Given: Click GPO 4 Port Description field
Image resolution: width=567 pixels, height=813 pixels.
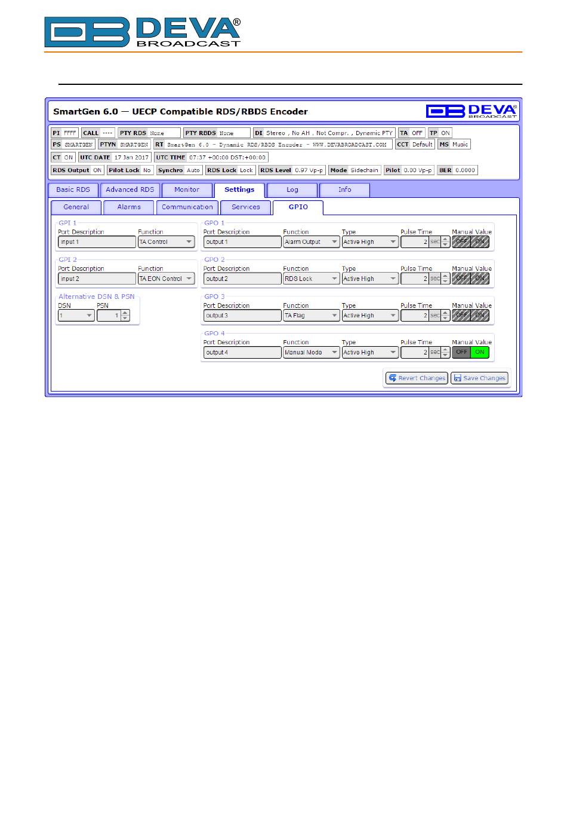Looking at the screenshot, I should pos(242,352).
